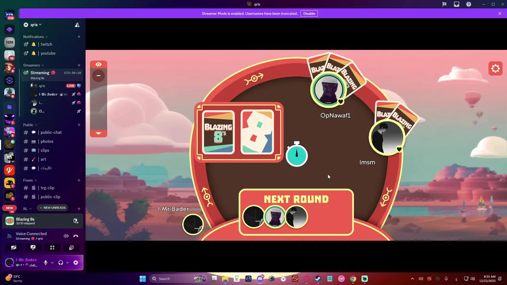The width and height of the screenshot is (507, 285).
Task: Jump to NEW UNREADS
Action: coord(52,208)
